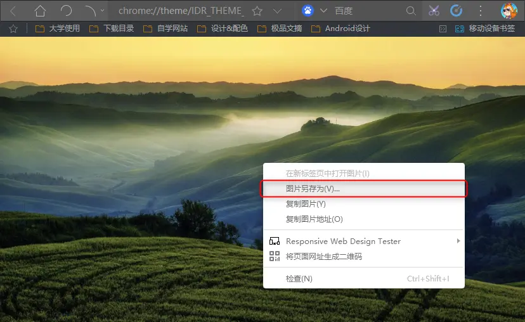Open the scissors screenshot tool

[434, 11]
